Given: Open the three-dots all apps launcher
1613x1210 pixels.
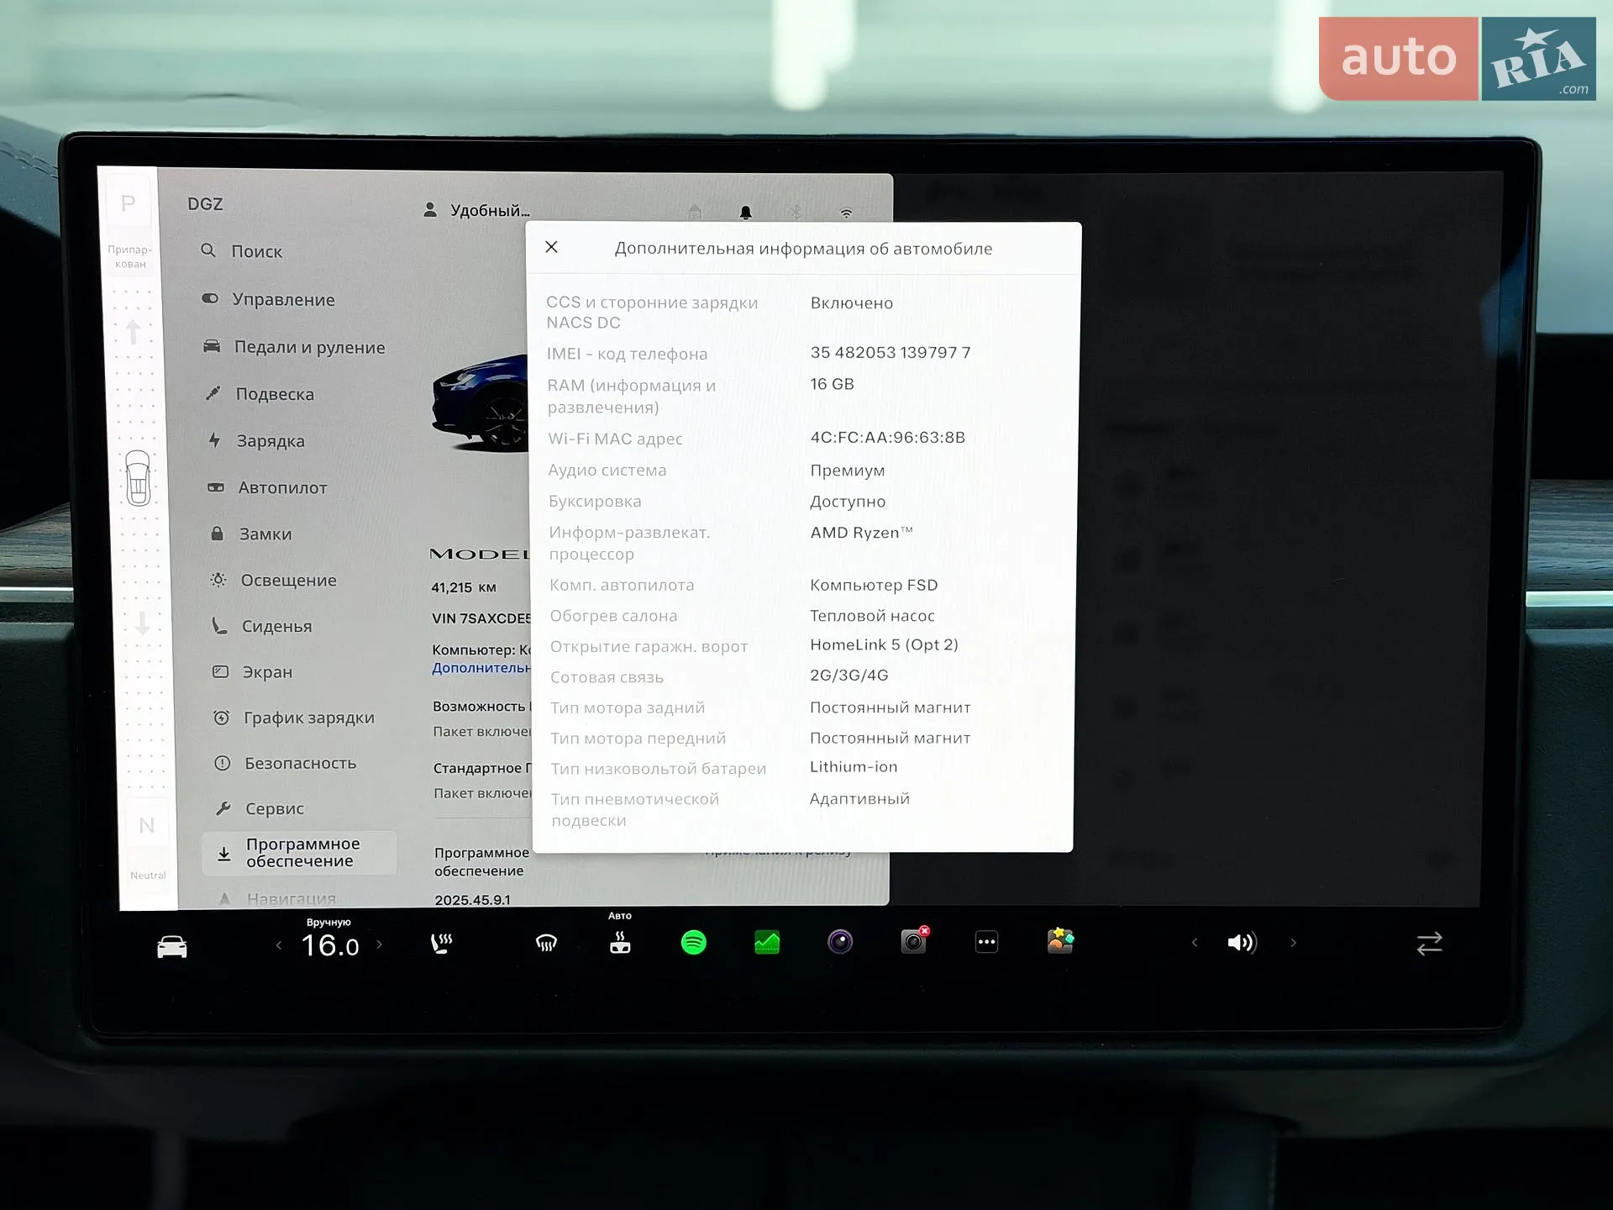Looking at the screenshot, I should (x=986, y=942).
